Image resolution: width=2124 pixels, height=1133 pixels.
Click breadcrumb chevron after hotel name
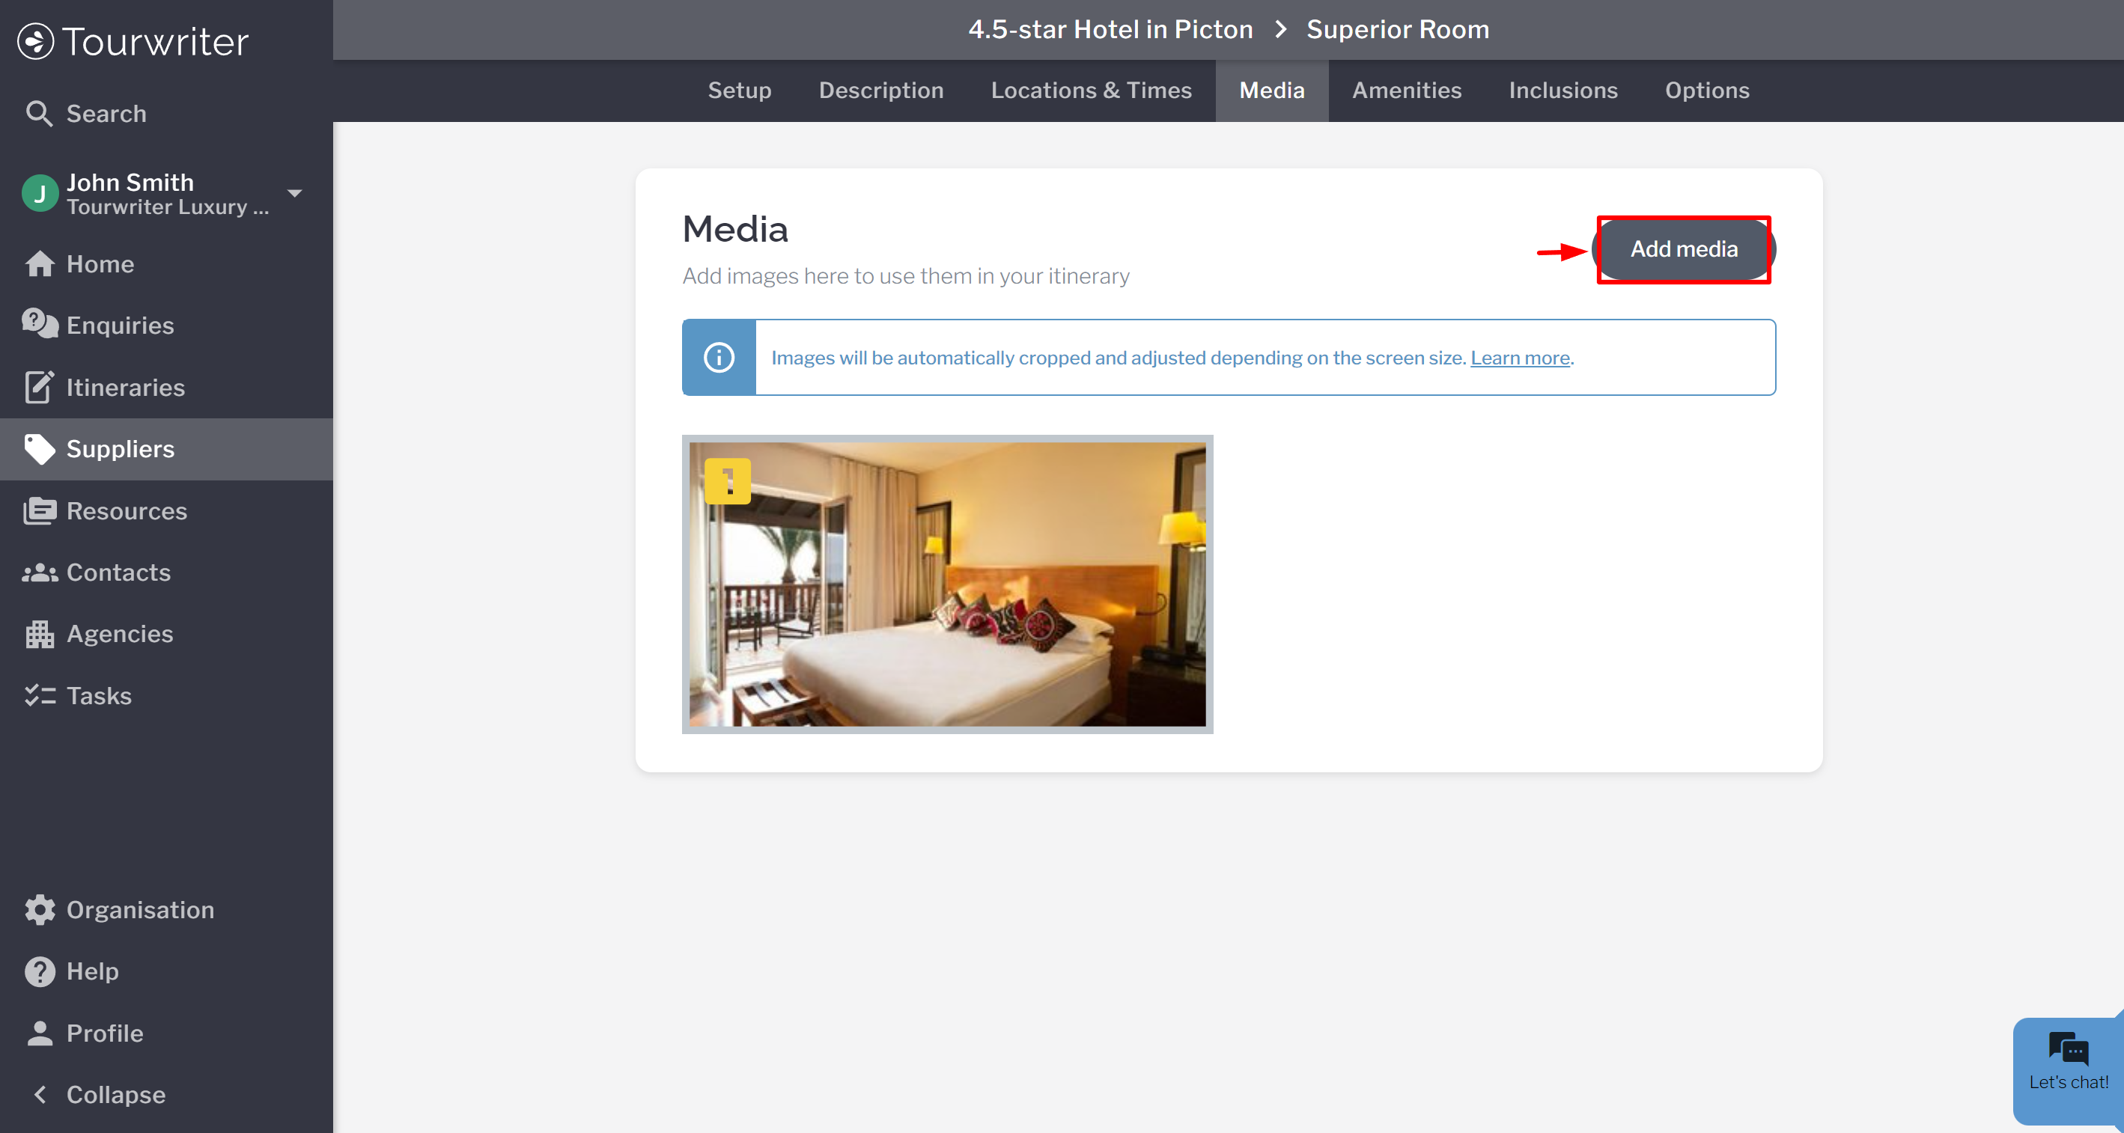[x=1280, y=30]
